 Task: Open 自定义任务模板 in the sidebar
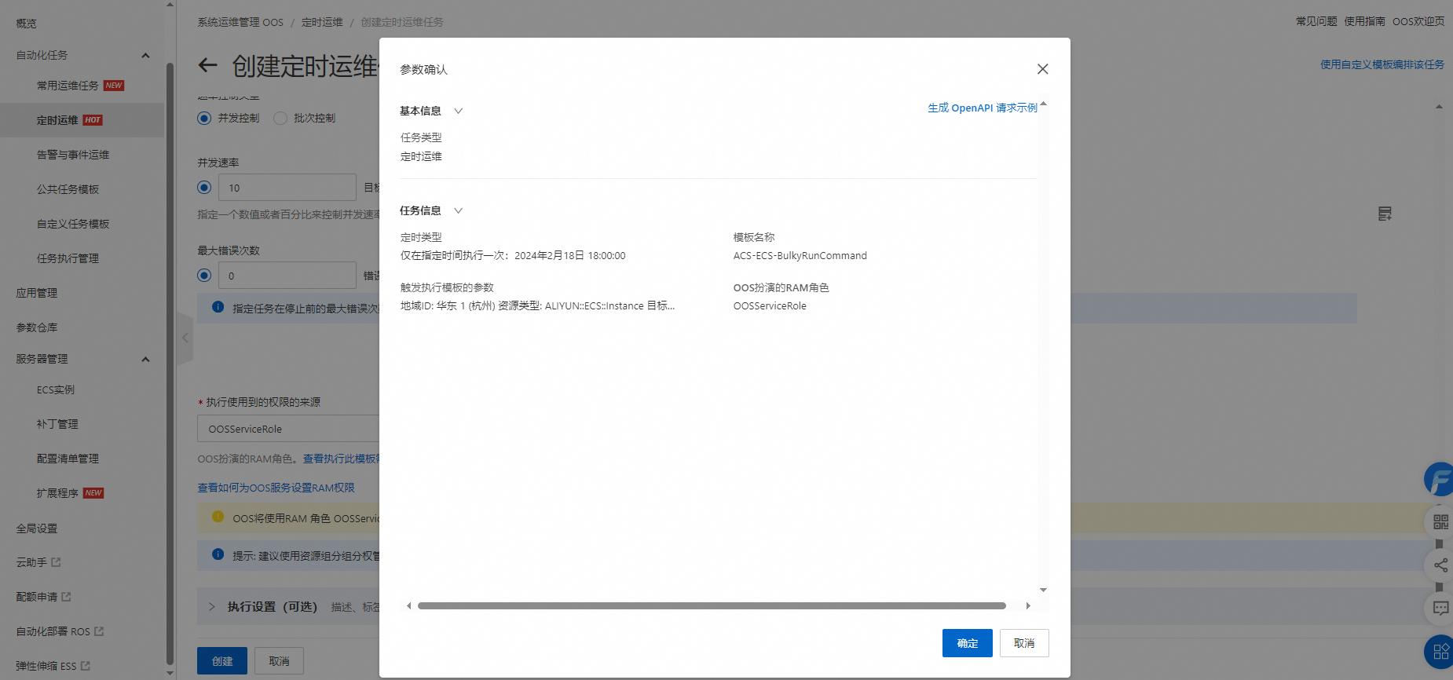73,224
